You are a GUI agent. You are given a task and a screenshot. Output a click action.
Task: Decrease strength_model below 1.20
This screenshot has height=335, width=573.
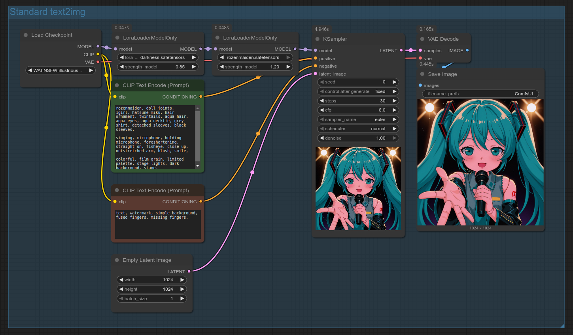coord(221,67)
